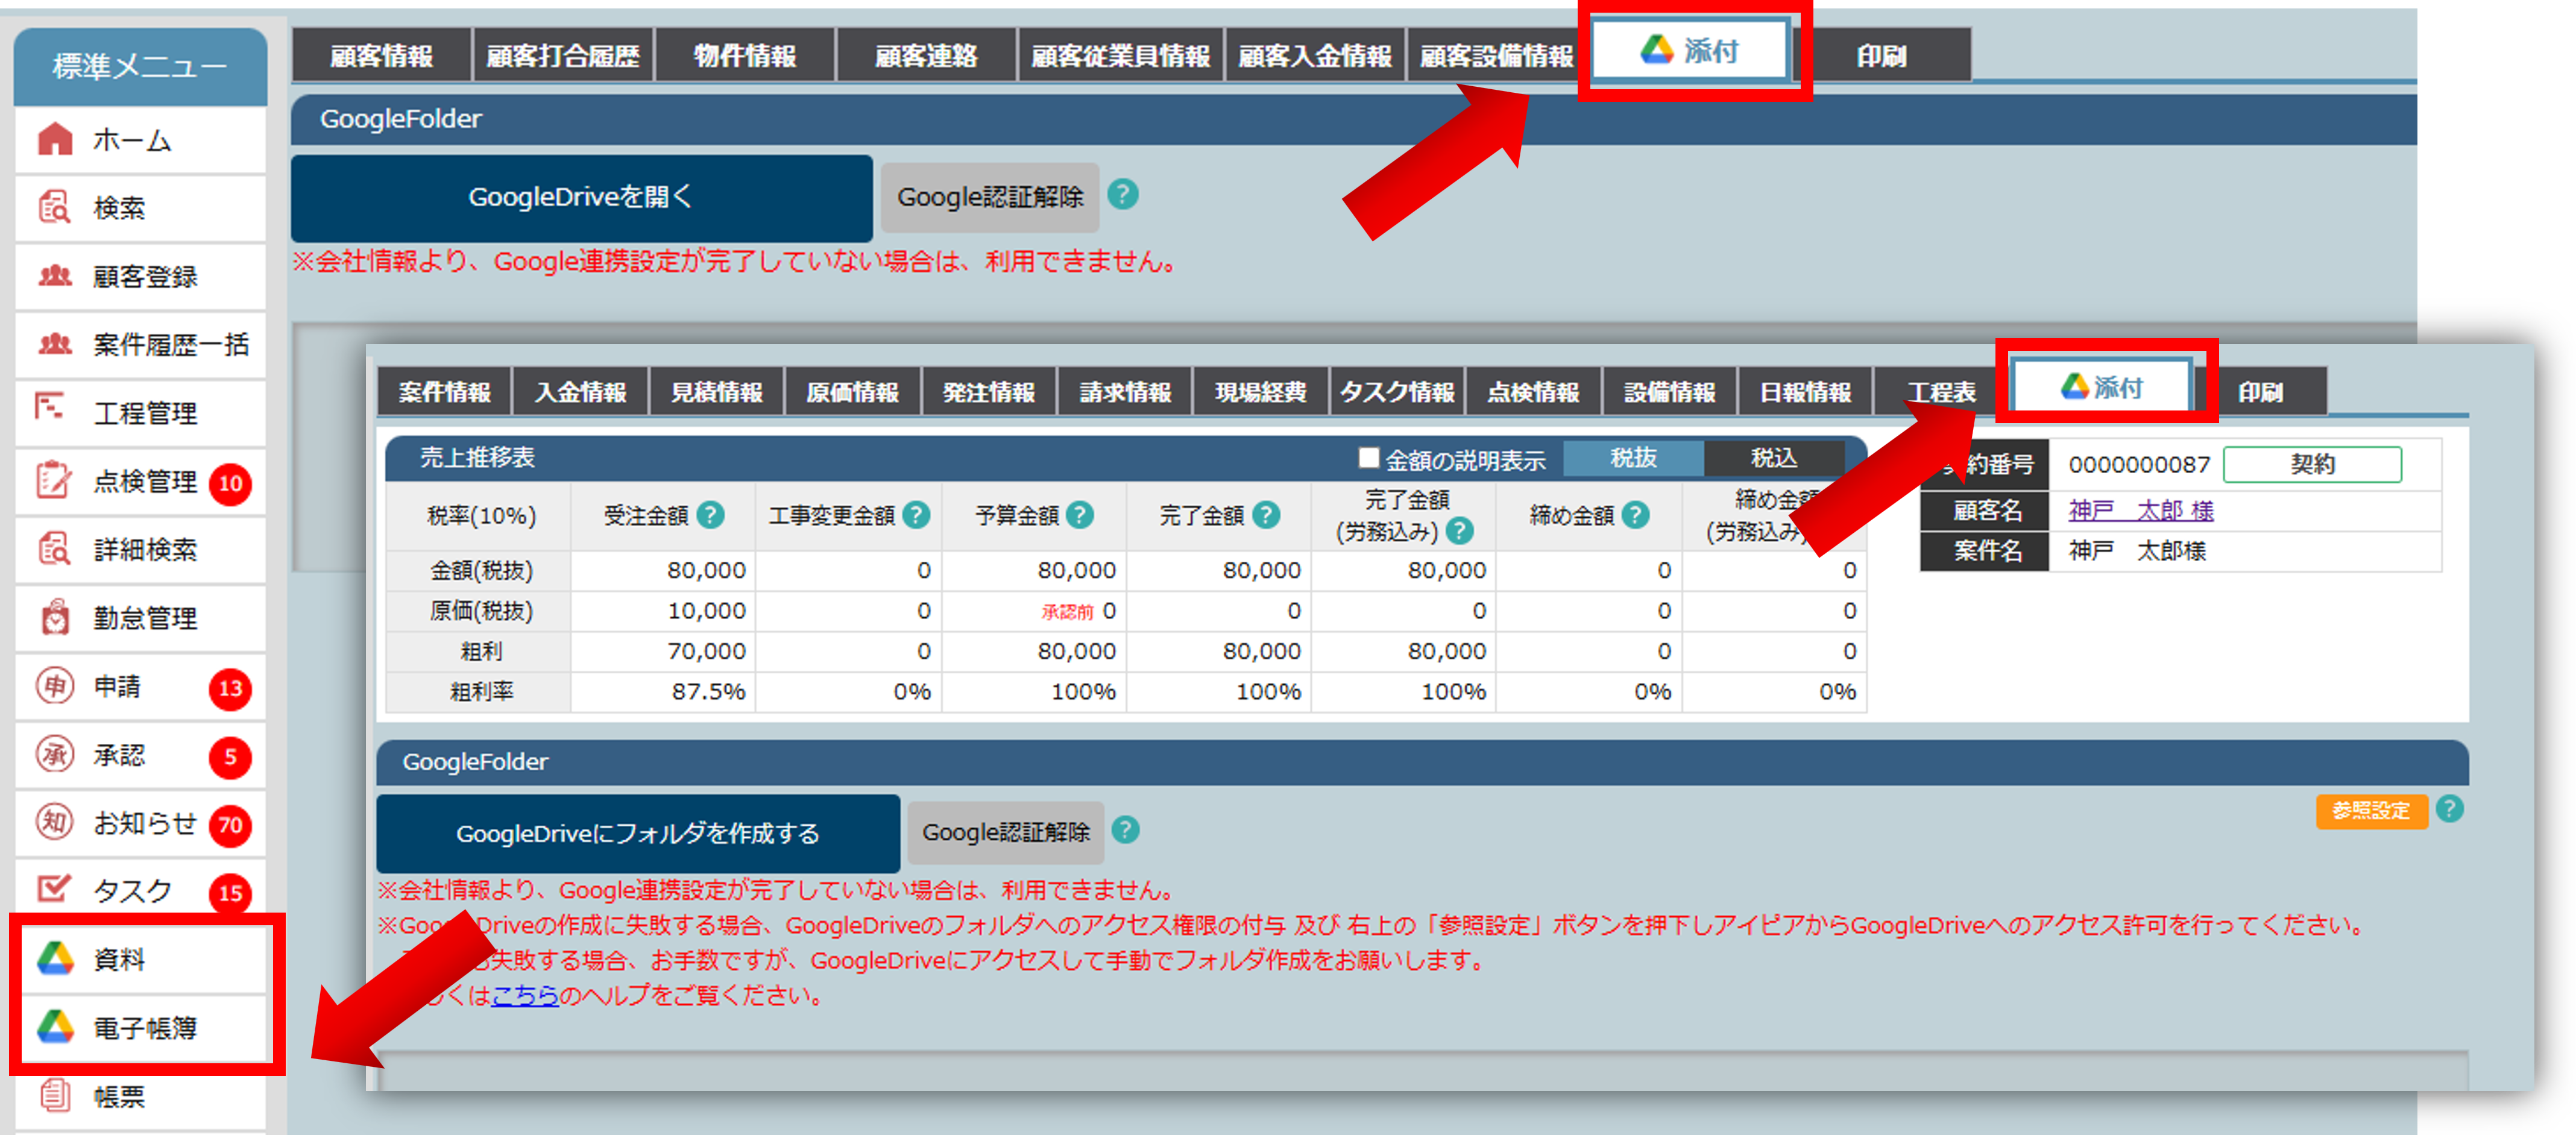Switch to the 顧客打合履歴 tab
Image resolution: width=2576 pixels, height=1135 pixels.
pyautogui.click(x=562, y=56)
